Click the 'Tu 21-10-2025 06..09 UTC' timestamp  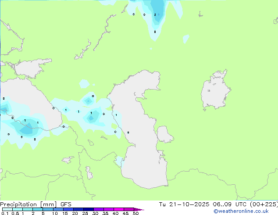(203, 204)
